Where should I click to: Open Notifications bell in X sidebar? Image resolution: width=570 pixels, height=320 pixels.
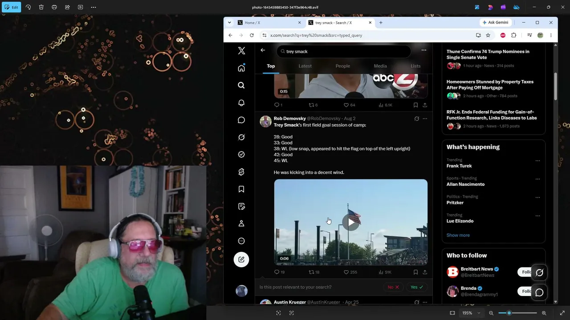241,103
